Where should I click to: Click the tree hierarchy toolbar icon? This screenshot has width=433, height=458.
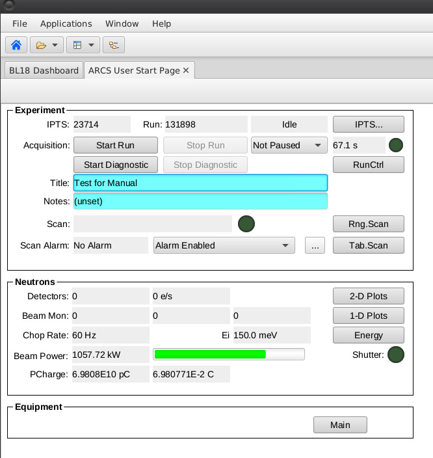click(114, 45)
